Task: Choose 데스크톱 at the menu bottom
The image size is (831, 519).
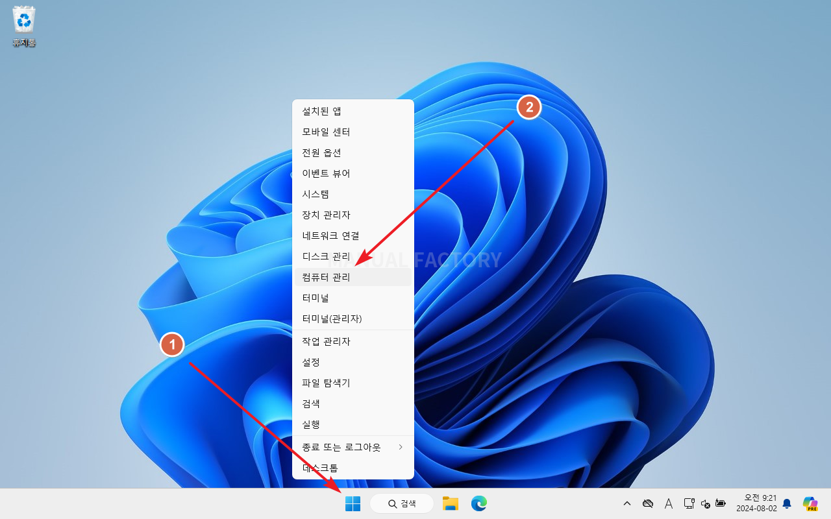Action: [x=353, y=468]
